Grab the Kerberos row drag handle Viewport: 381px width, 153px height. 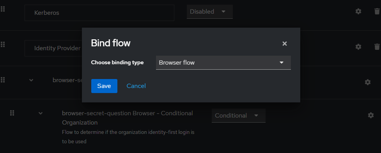click(3, 9)
